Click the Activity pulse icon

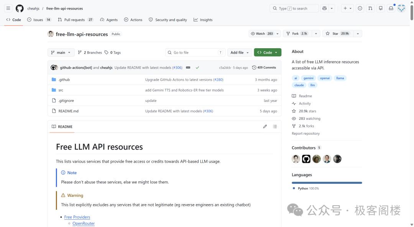point(294,104)
